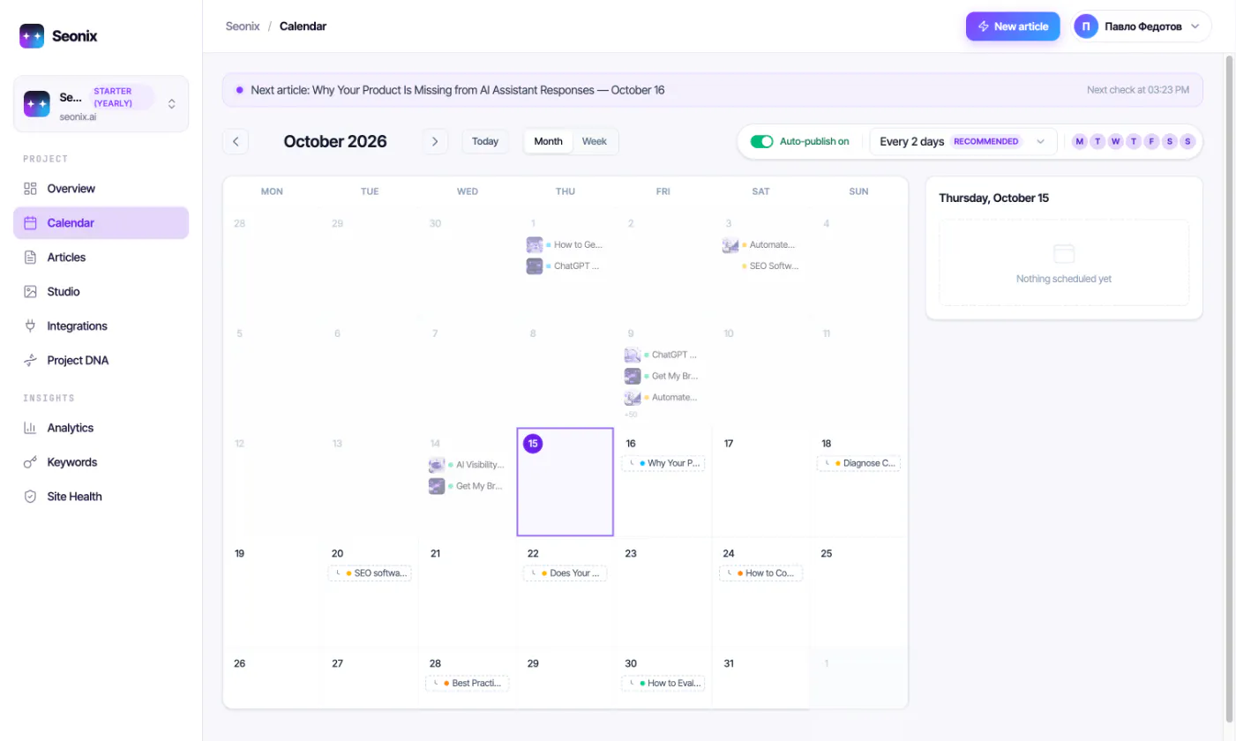
Task: Click the page's vertical scrollbar
Action: click(x=1230, y=388)
